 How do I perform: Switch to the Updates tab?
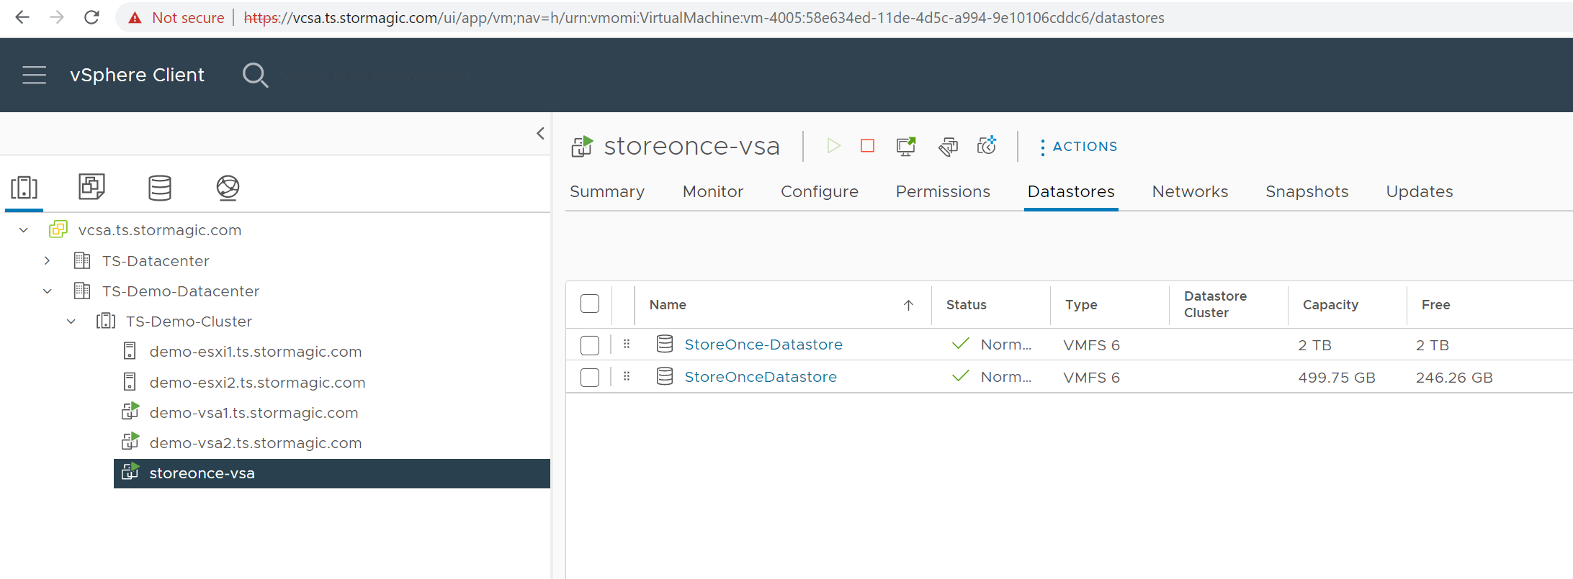pos(1420,191)
